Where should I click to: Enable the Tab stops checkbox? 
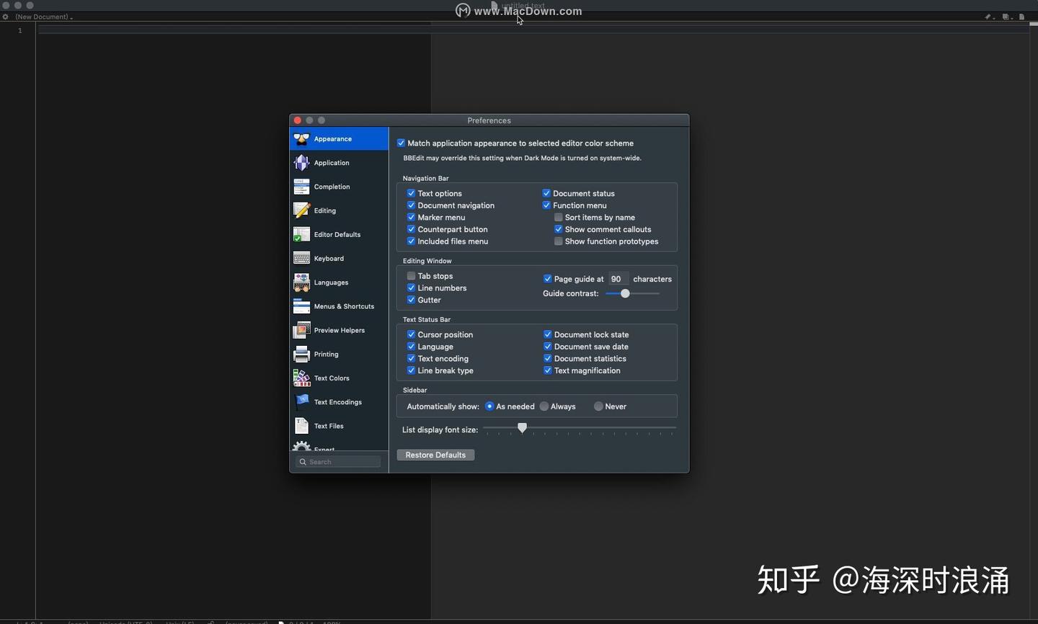coord(411,275)
